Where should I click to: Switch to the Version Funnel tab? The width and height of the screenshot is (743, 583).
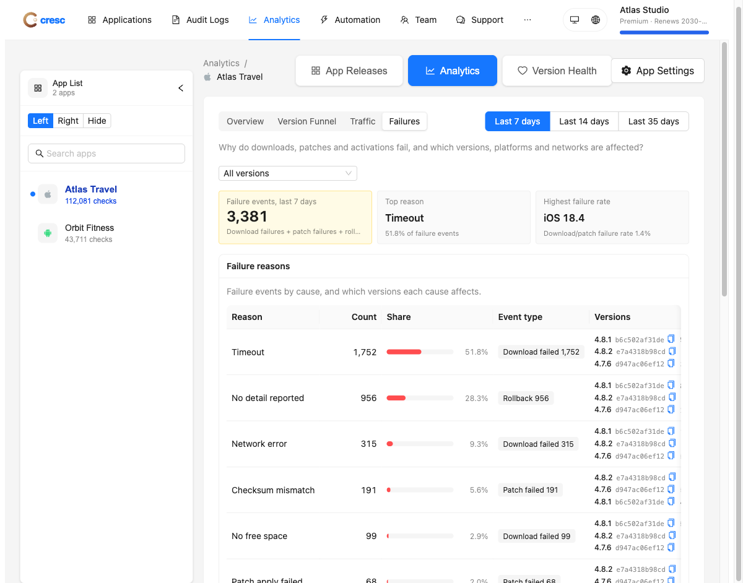point(307,121)
